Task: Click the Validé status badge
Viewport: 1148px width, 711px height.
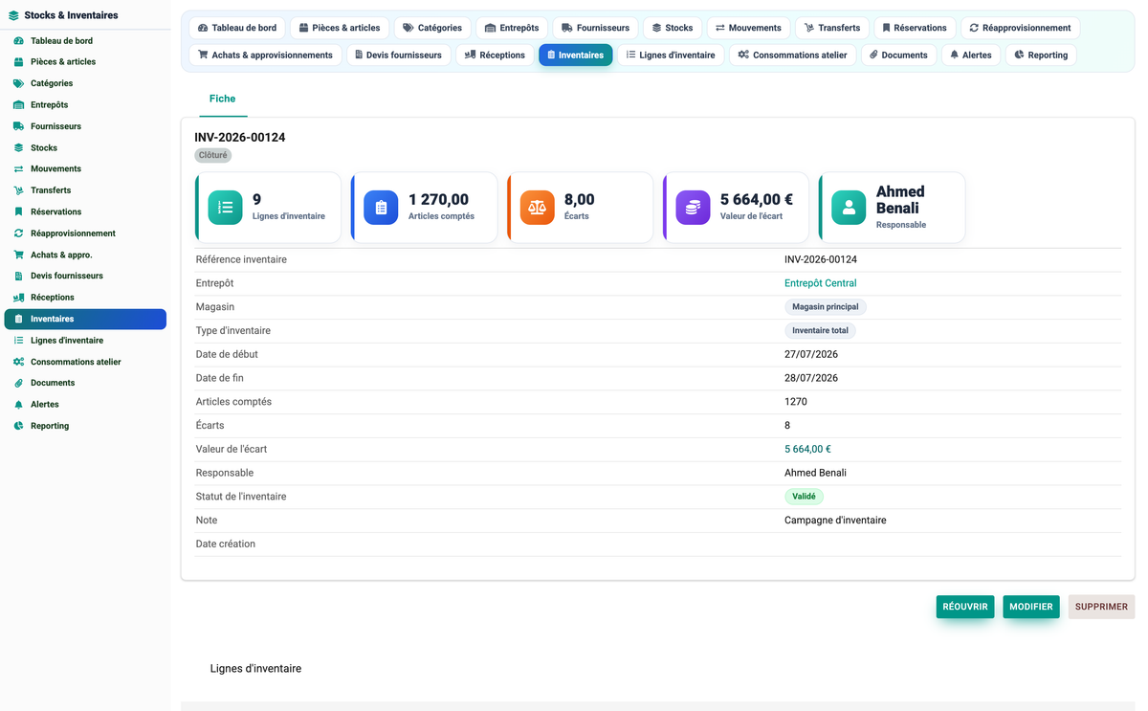Action: tap(804, 497)
